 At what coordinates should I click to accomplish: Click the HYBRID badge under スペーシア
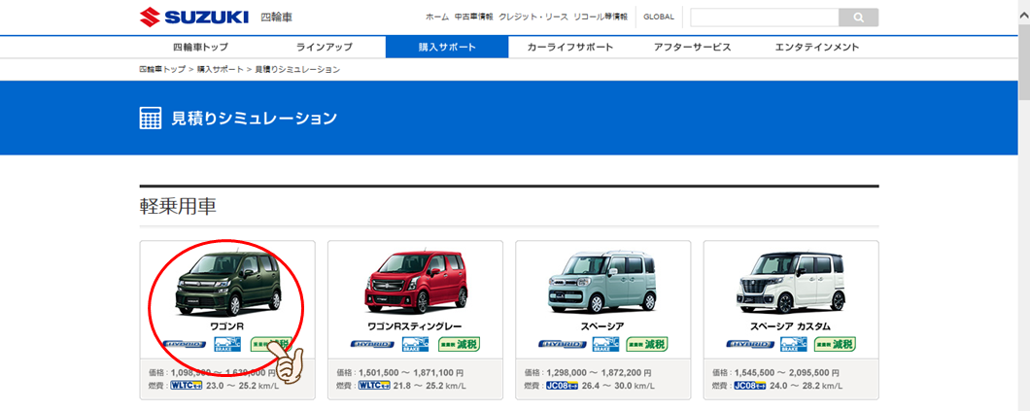561,344
